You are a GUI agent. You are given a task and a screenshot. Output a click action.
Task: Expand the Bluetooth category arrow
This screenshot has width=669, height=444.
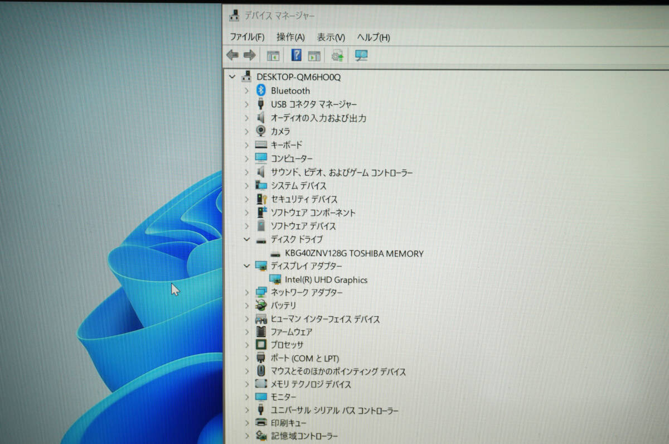click(x=246, y=90)
